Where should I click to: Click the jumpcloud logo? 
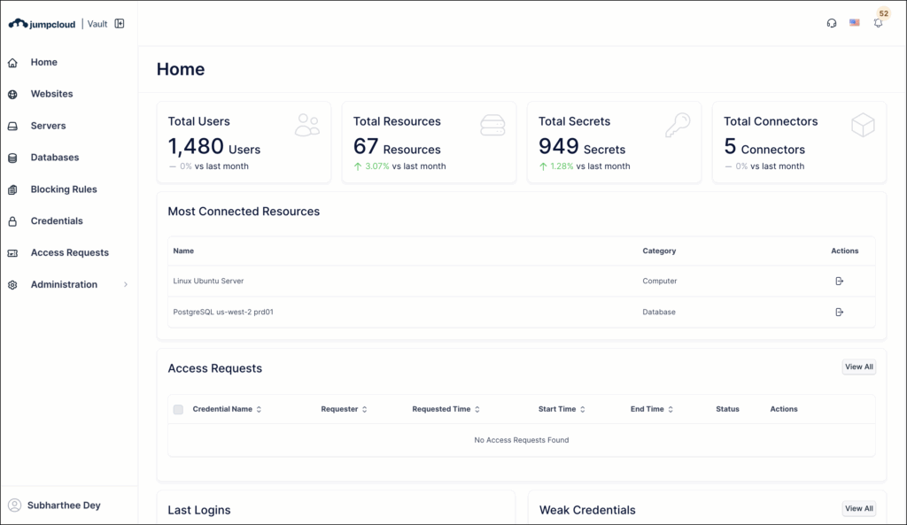(42, 24)
